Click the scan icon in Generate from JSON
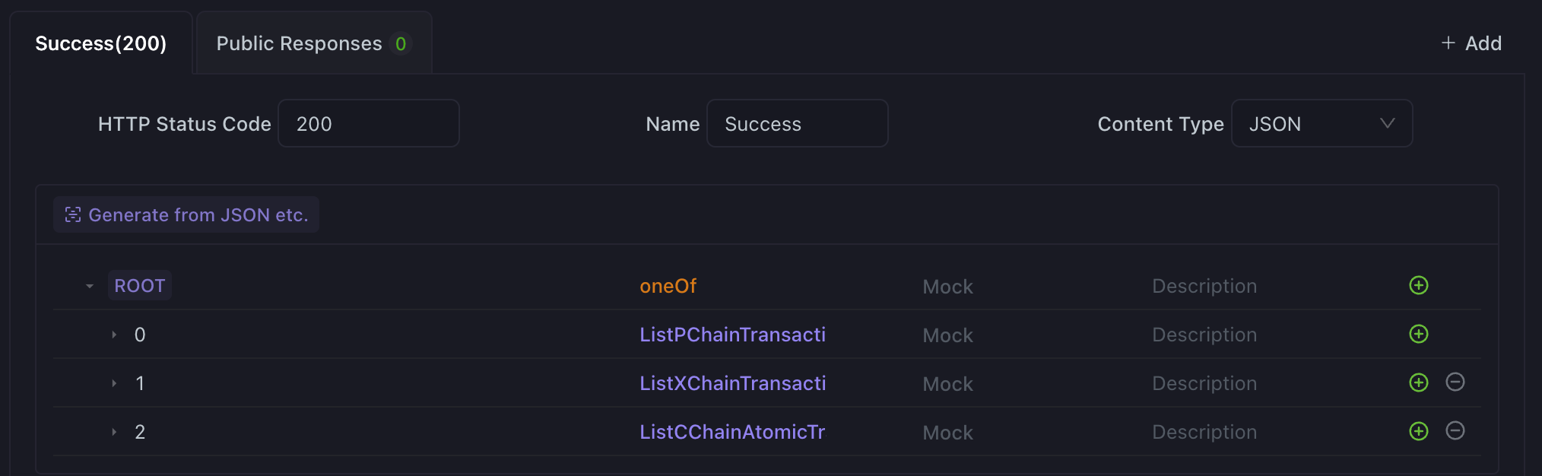The image size is (1542, 476). pos(73,215)
